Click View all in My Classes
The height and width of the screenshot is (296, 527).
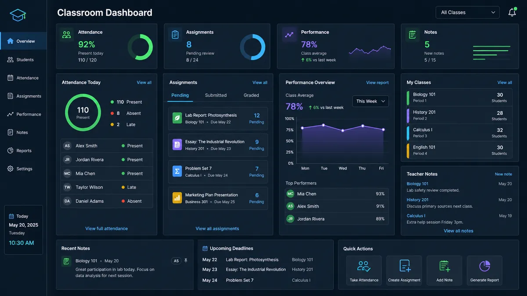point(505,82)
